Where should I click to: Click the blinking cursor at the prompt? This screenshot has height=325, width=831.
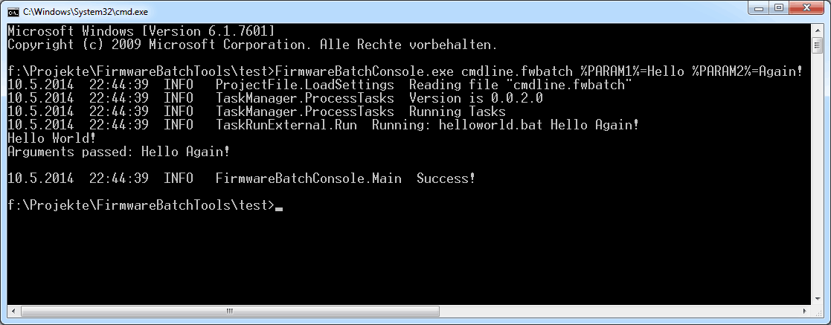point(279,207)
